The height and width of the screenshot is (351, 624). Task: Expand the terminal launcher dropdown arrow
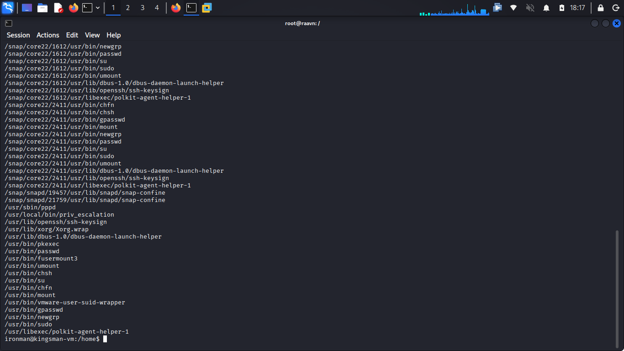98,8
